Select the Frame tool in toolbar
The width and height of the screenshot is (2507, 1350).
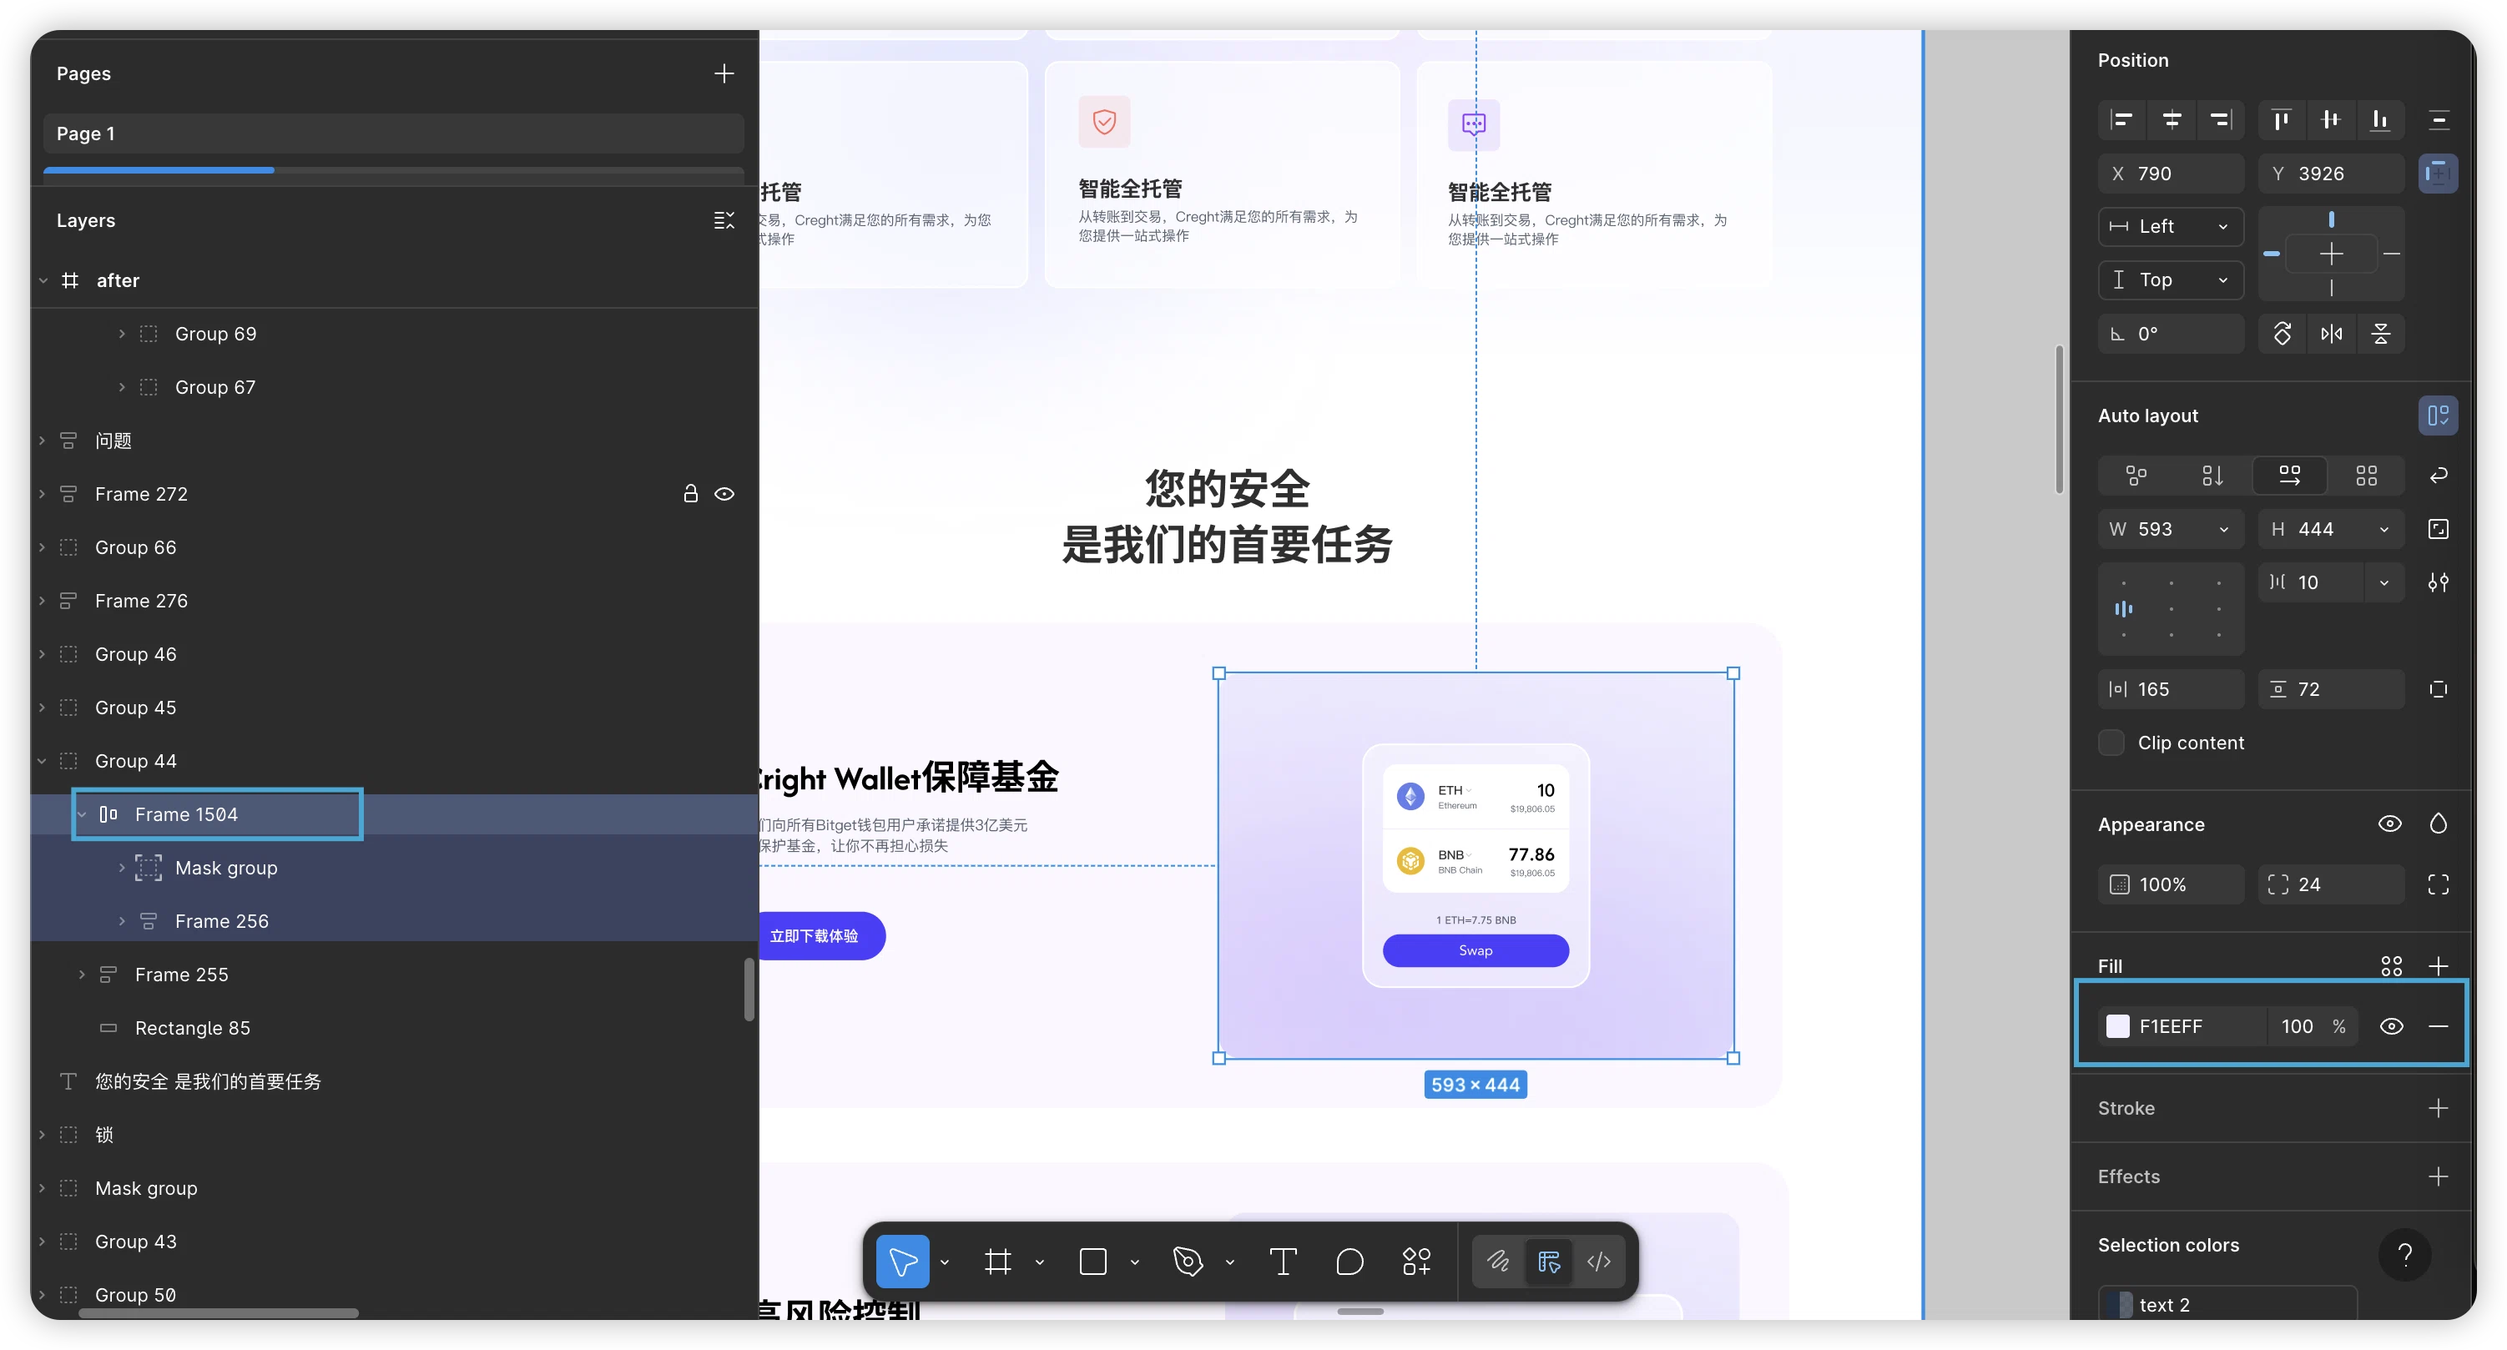[997, 1262]
